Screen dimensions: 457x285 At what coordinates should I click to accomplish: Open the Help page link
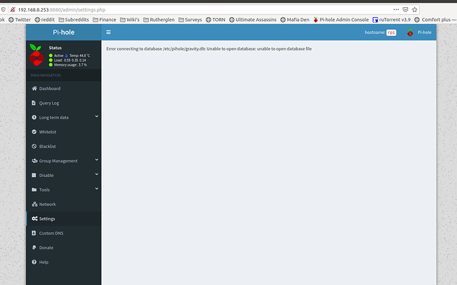(x=43, y=262)
